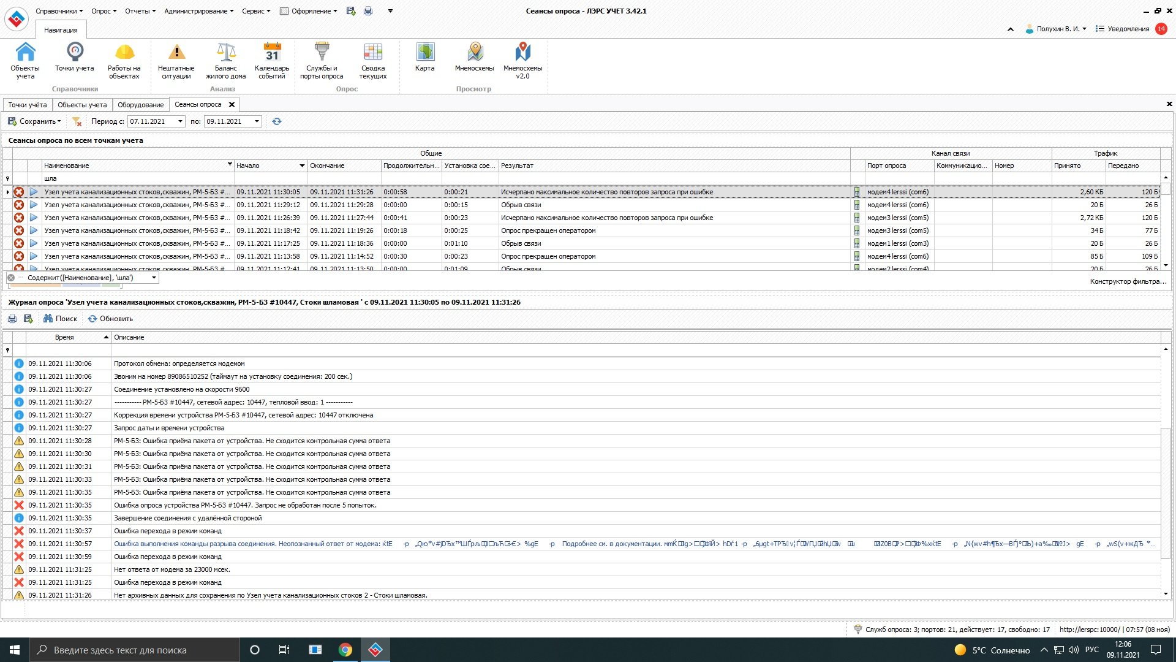1176x662 pixels.
Task: Open Календарь событий icon
Action: 272,61
